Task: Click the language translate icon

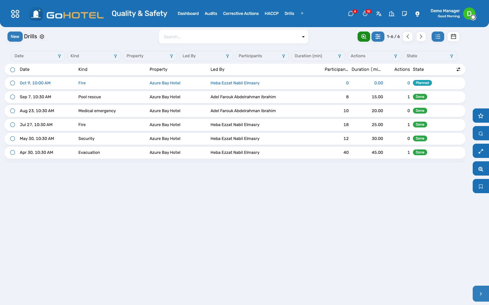Action: click(x=379, y=14)
